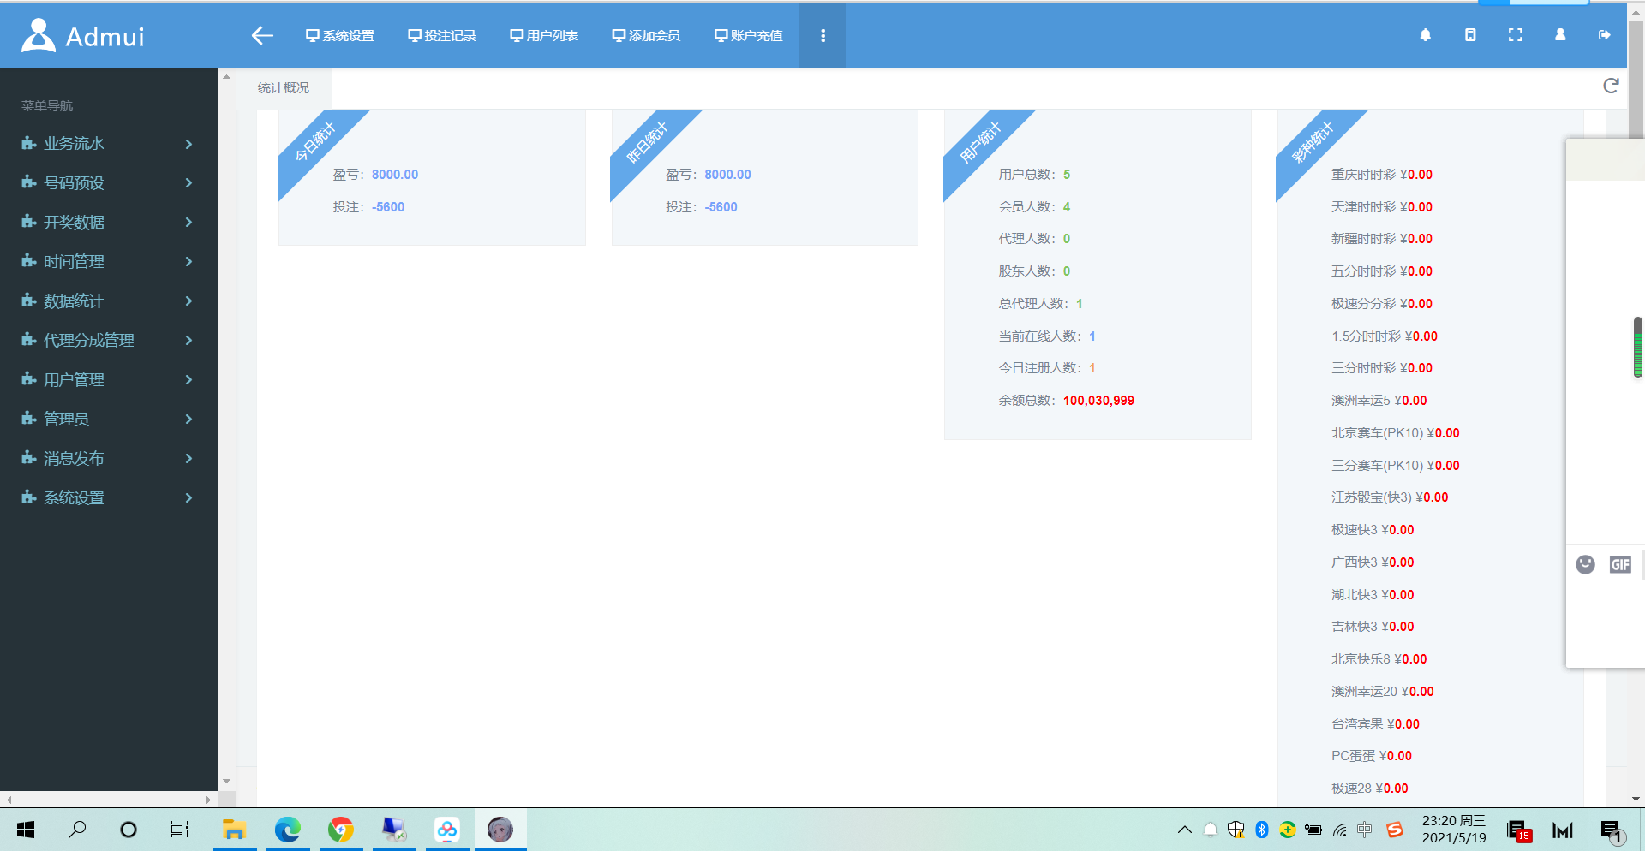This screenshot has height=851, width=1645.
Task: Open 投注记录 in top navigation
Action: point(442,35)
